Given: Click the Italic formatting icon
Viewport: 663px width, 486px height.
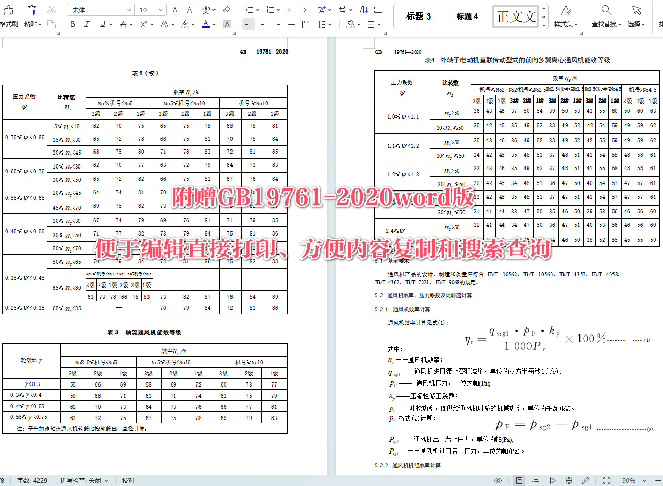Looking at the screenshot, I should coord(87,24).
